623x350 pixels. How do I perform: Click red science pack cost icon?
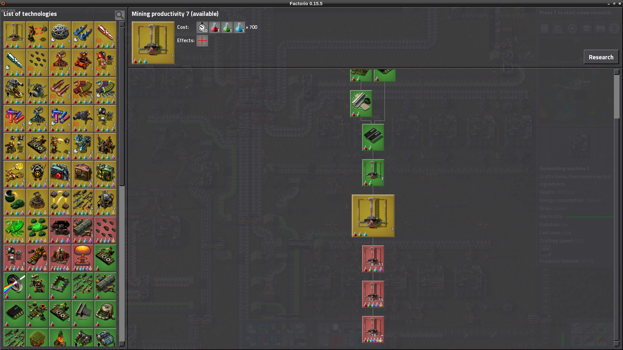[214, 28]
